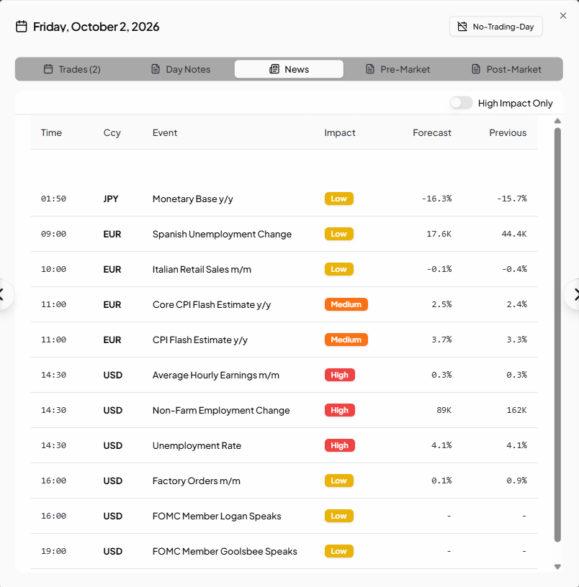Click the 17.6K forecast value
The image size is (579, 587).
439,234
